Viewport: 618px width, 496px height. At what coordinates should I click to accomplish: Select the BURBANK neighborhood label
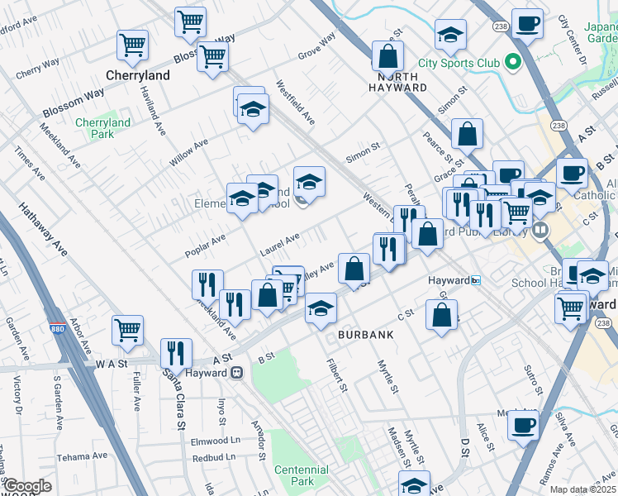tap(366, 335)
